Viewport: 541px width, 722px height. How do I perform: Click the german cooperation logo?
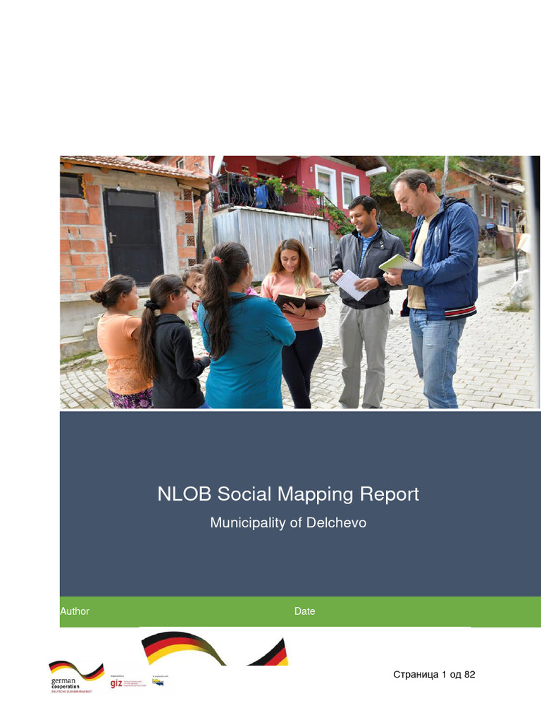76,677
